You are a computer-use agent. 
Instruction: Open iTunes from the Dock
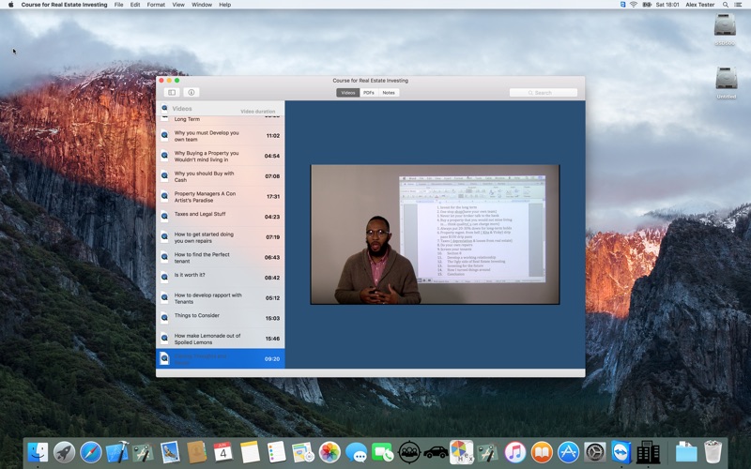pos(514,452)
